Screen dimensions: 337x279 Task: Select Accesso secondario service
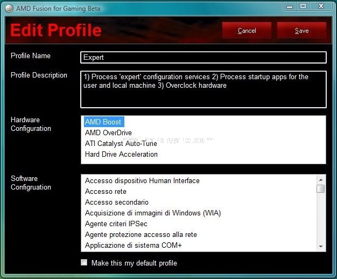pyautogui.click(x=117, y=202)
